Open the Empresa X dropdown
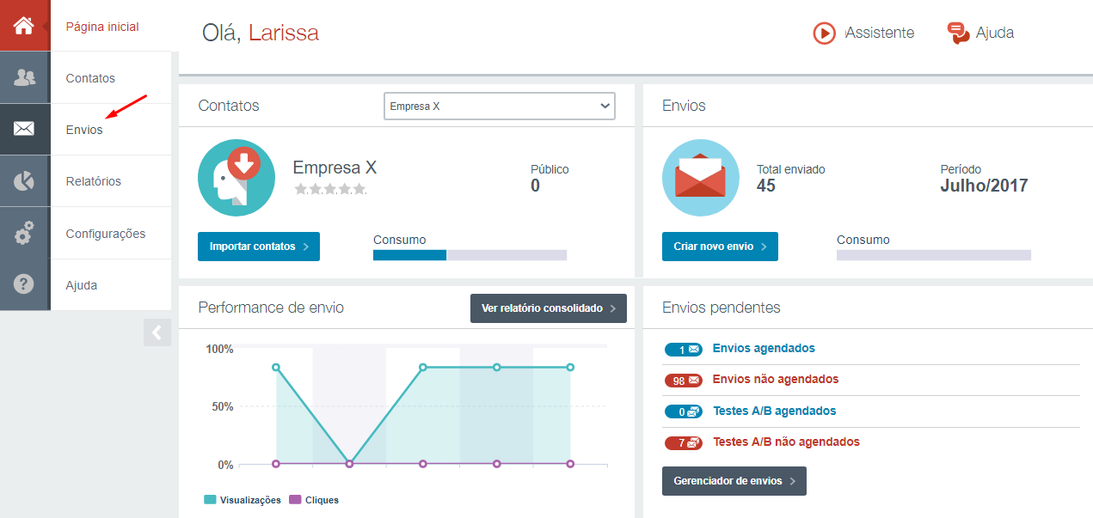Image resolution: width=1093 pixels, height=518 pixels. [x=499, y=107]
